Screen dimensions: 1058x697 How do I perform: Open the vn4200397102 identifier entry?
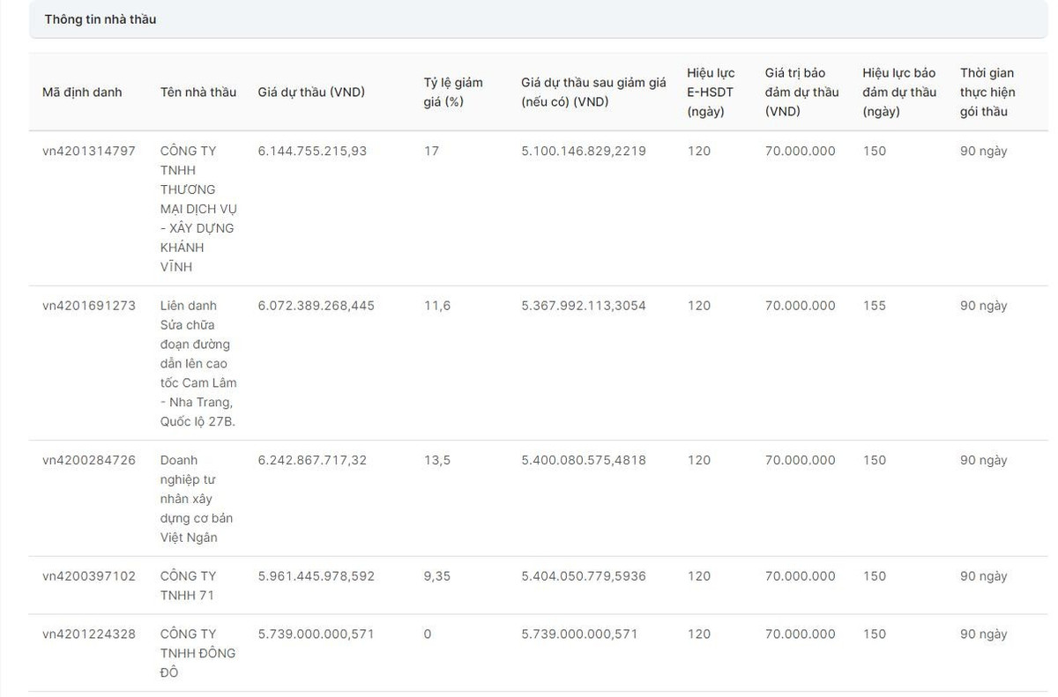[x=89, y=576]
